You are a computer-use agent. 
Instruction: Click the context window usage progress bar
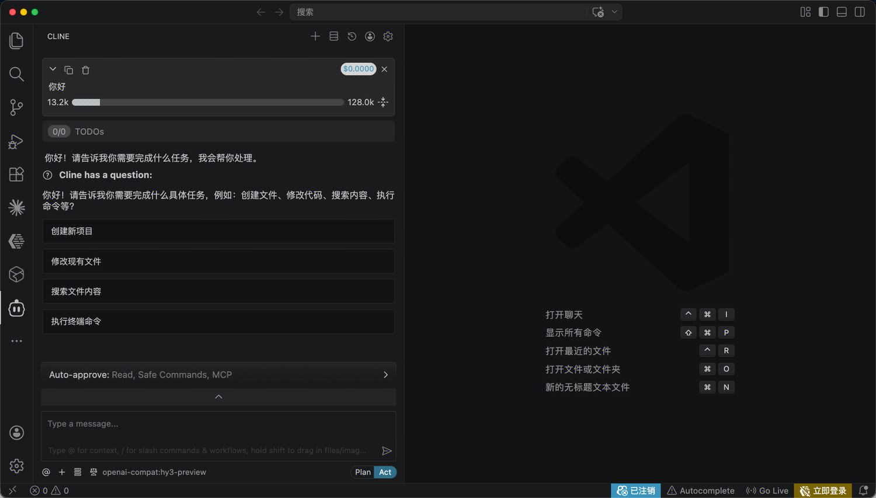pyautogui.click(x=208, y=102)
